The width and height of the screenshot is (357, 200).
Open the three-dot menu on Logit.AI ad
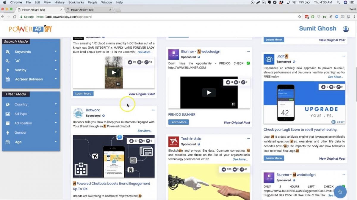tap(344, 56)
